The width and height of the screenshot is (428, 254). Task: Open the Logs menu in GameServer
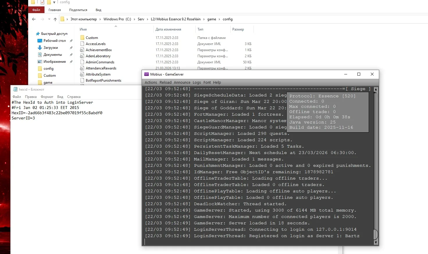(197, 83)
